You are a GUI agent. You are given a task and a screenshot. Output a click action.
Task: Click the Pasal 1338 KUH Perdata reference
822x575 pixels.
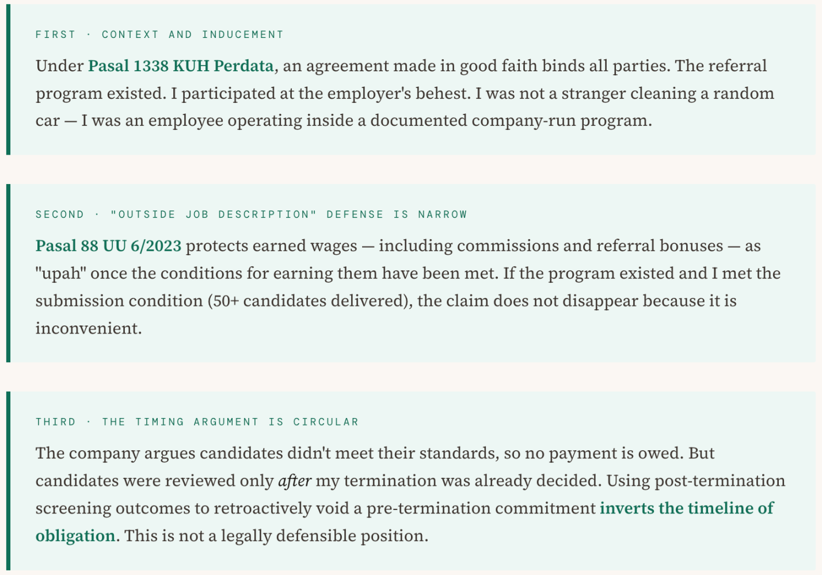tap(181, 66)
